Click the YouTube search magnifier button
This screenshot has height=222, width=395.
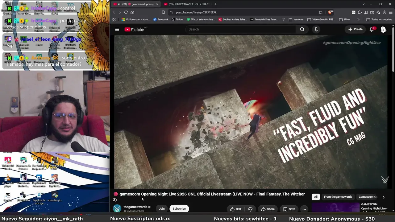pos(302,29)
